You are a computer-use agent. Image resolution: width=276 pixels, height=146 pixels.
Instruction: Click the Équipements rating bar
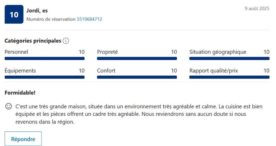[44, 77]
